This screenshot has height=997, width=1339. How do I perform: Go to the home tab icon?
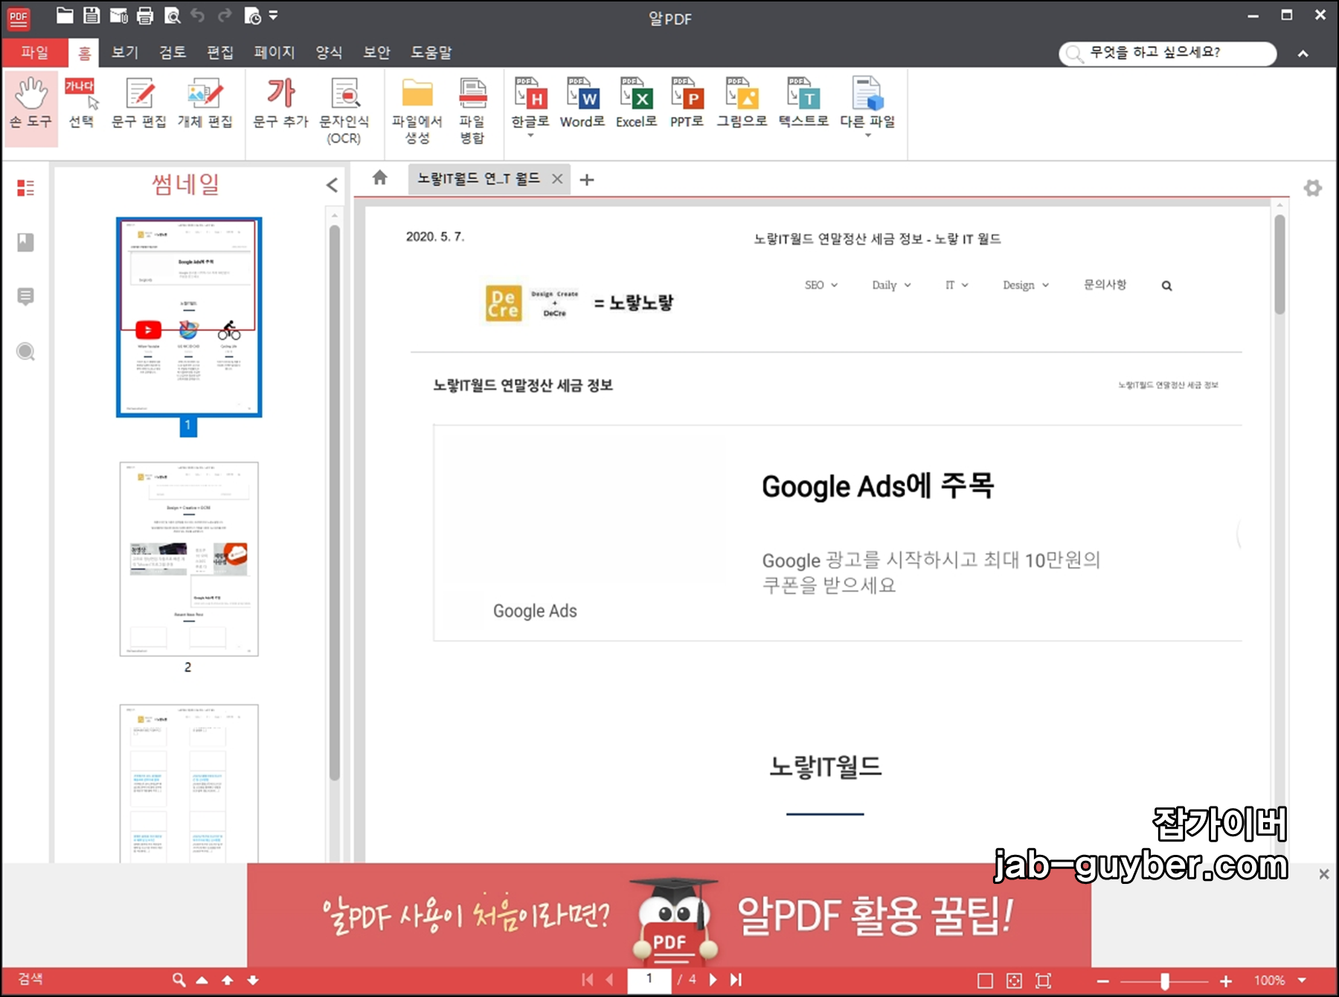point(380,178)
